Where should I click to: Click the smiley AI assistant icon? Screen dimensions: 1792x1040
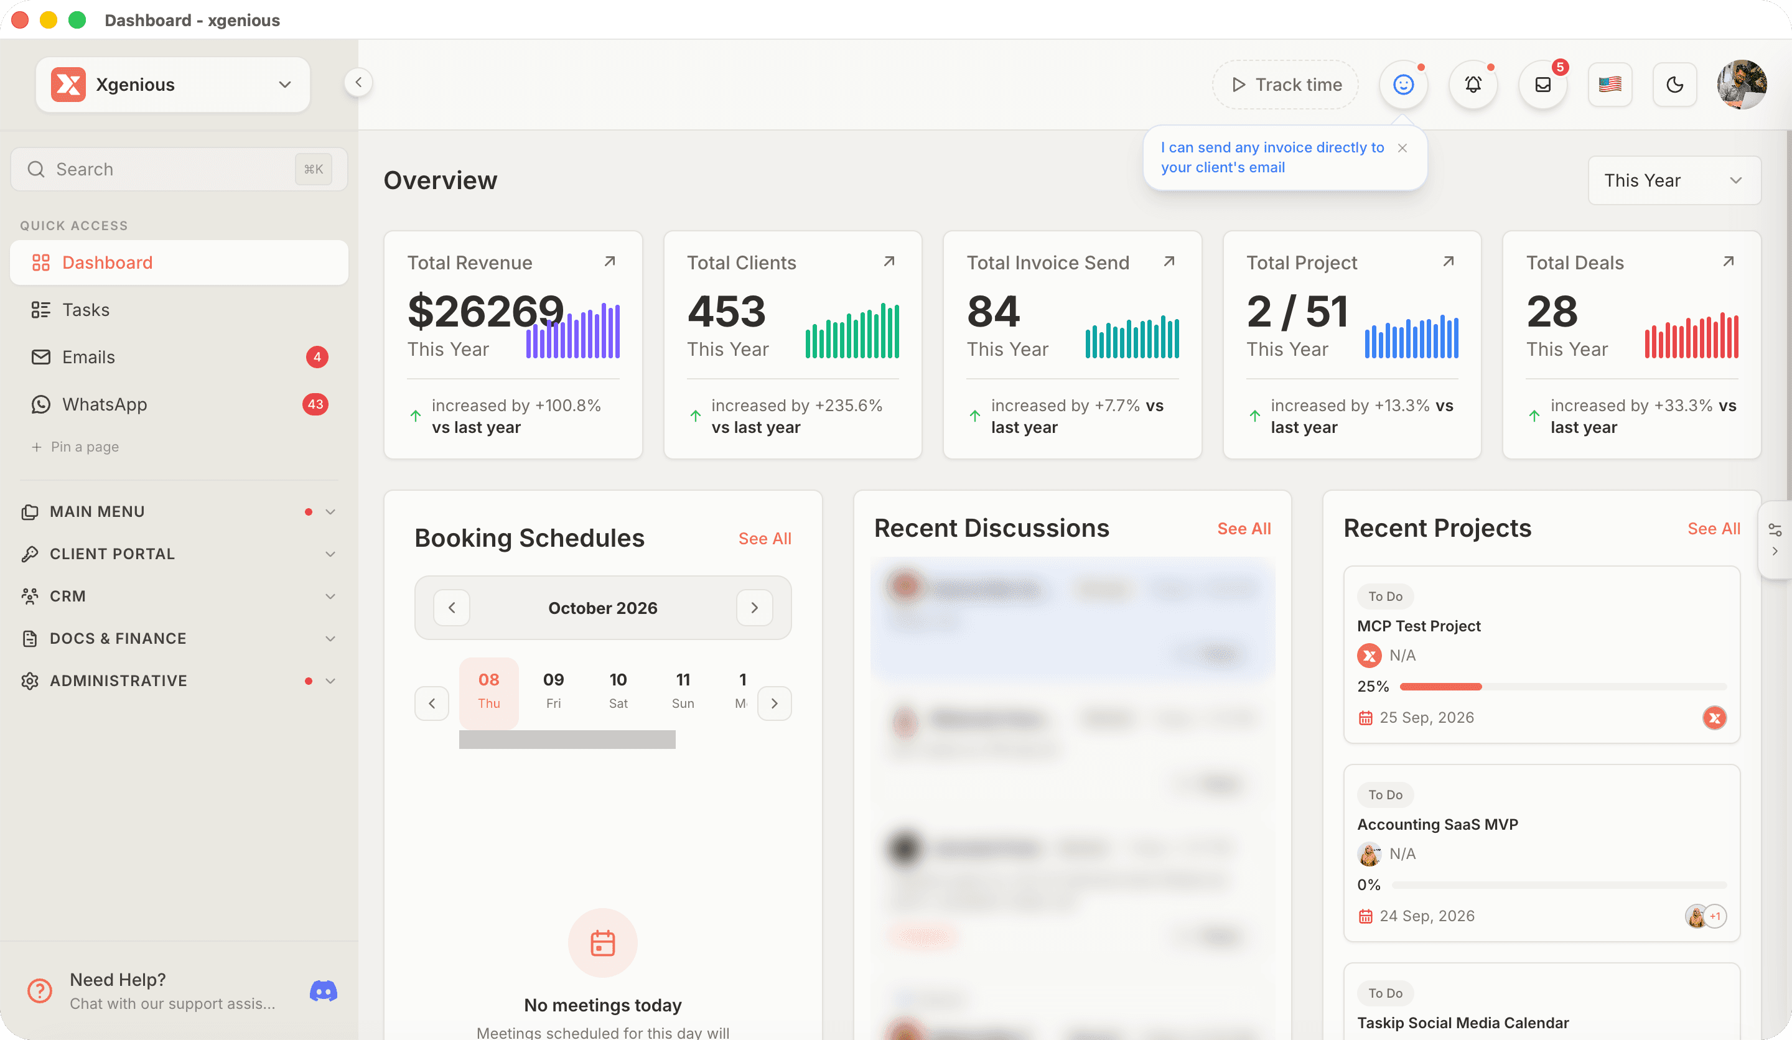1403,85
